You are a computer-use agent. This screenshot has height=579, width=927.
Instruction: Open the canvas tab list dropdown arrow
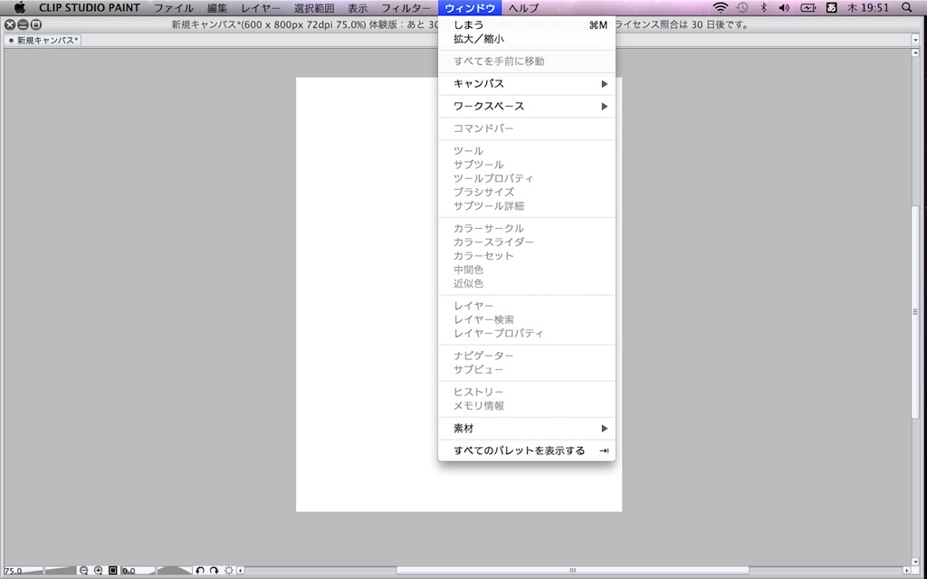tap(915, 40)
